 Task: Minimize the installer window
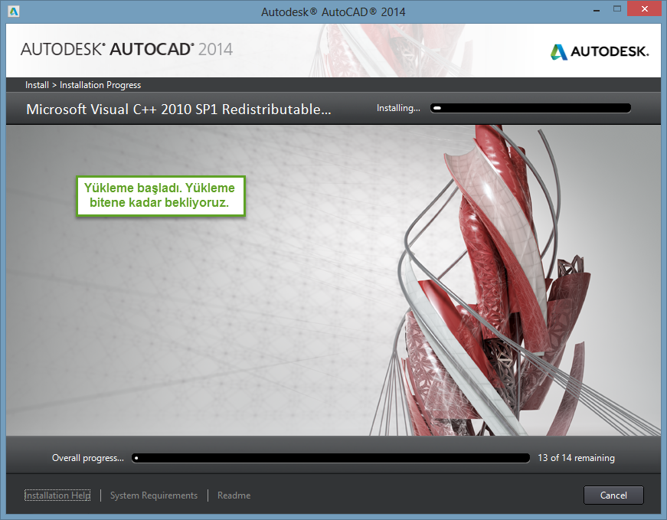(x=597, y=10)
